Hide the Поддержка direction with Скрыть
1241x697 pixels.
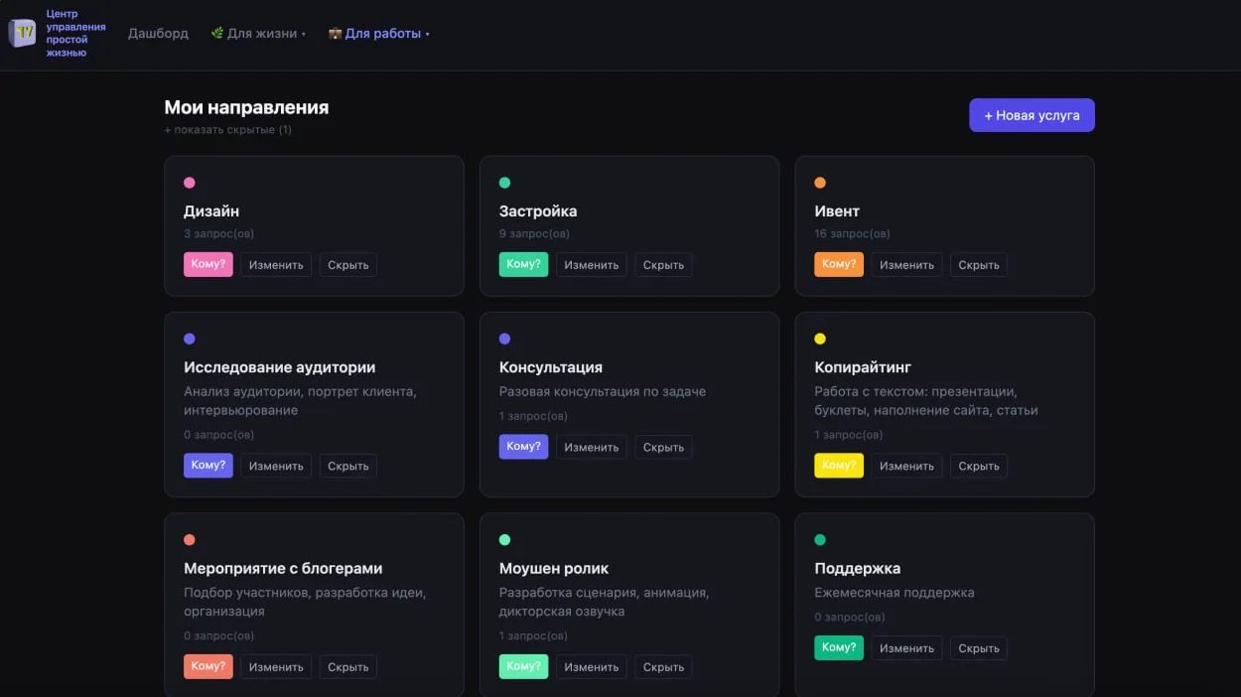tap(979, 648)
